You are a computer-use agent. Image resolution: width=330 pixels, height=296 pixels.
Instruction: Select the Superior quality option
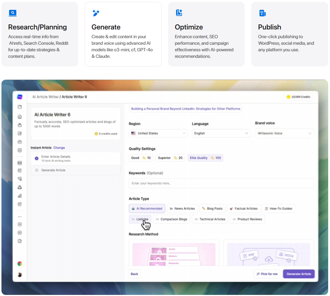click(x=170, y=158)
